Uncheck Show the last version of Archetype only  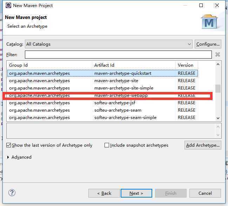pos(8,145)
